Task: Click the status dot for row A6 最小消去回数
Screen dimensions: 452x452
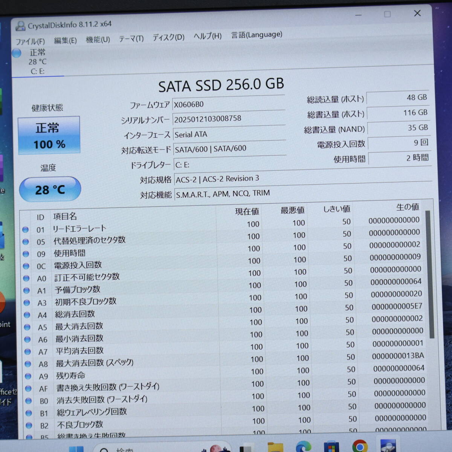Action: pyautogui.click(x=27, y=339)
